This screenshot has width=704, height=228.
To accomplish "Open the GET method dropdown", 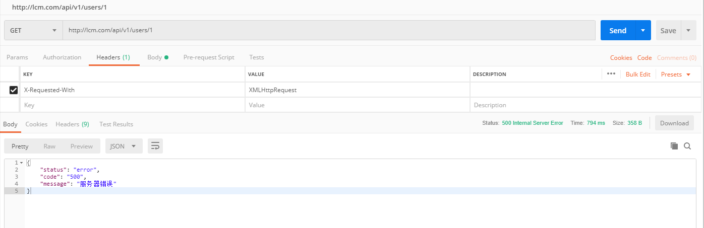I will click(x=33, y=30).
